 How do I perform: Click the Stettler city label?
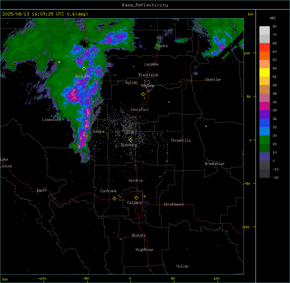tap(213, 80)
